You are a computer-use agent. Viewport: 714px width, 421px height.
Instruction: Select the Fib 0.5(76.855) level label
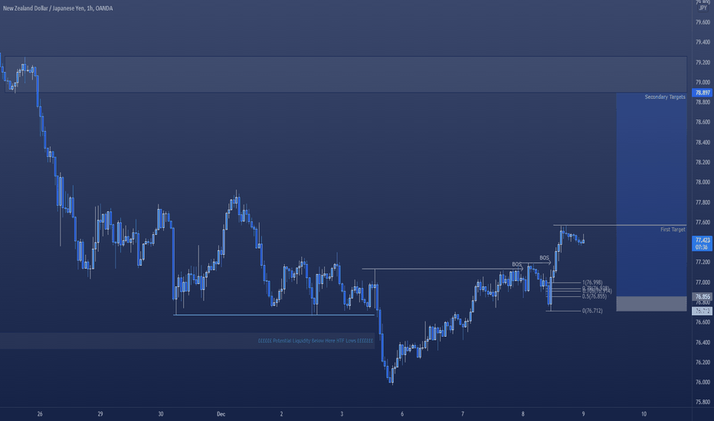pos(594,296)
